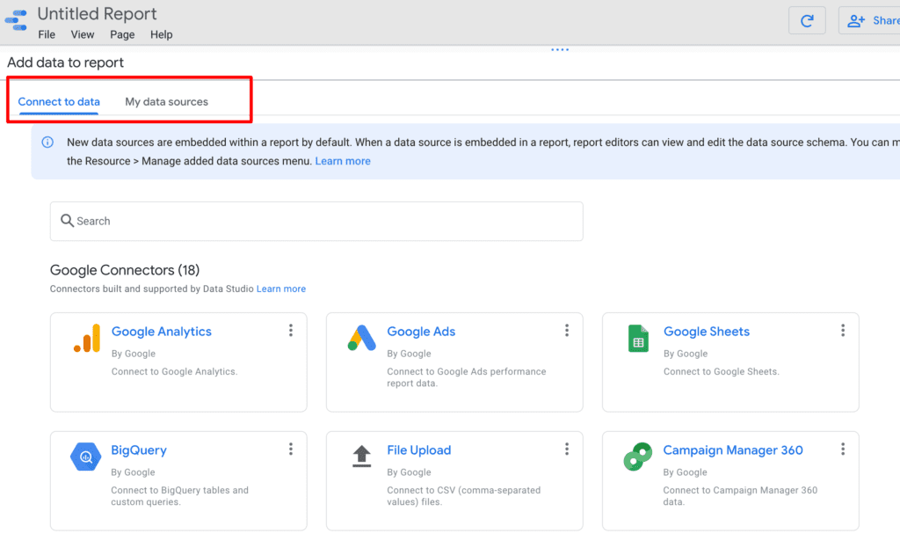Select the File Upload connector title

click(419, 450)
